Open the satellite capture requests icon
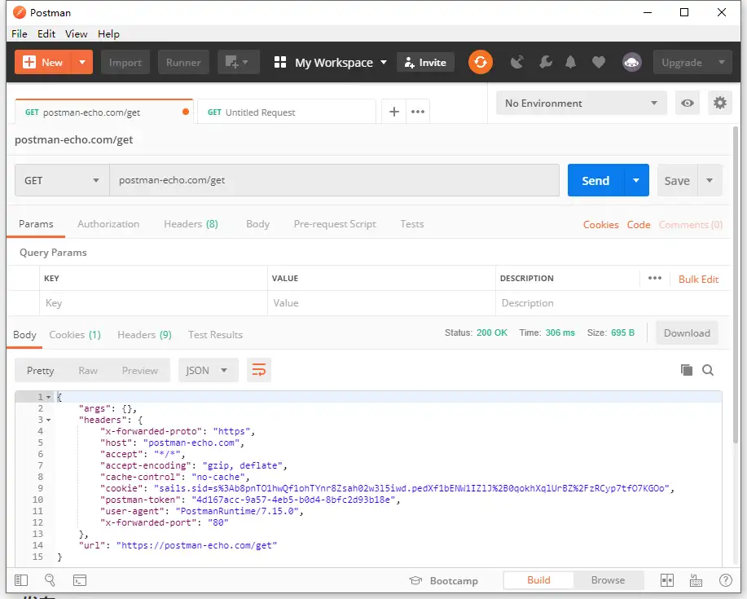 (516, 62)
